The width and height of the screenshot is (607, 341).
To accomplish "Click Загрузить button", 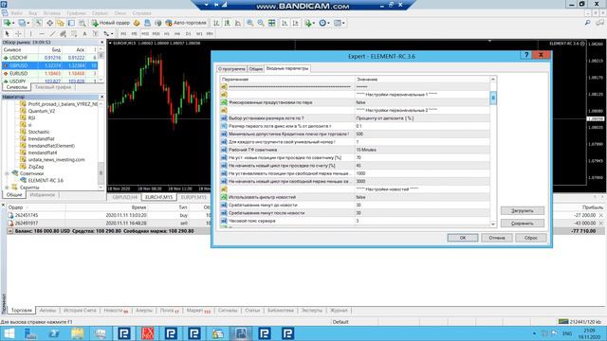I will pyautogui.click(x=523, y=210).
